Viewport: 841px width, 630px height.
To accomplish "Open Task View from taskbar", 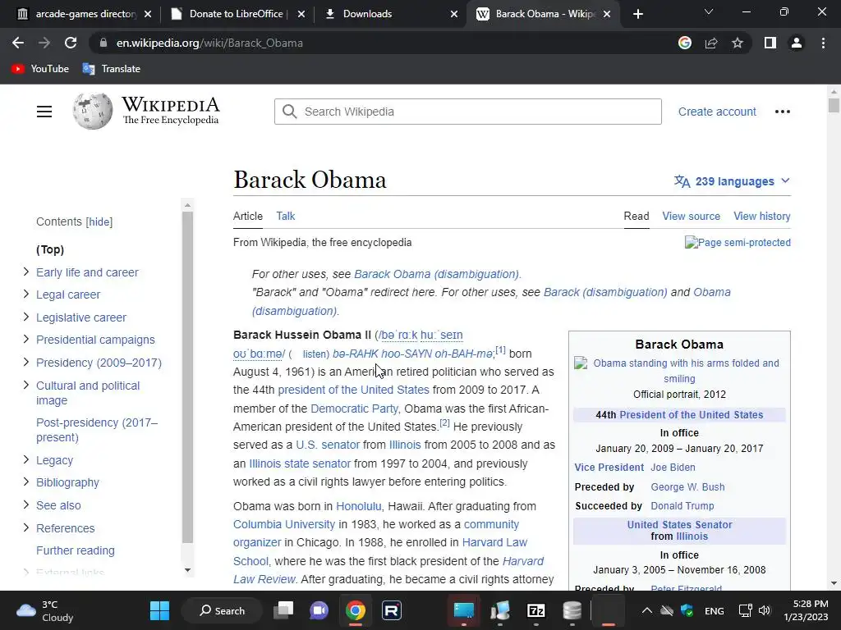I will [283, 610].
